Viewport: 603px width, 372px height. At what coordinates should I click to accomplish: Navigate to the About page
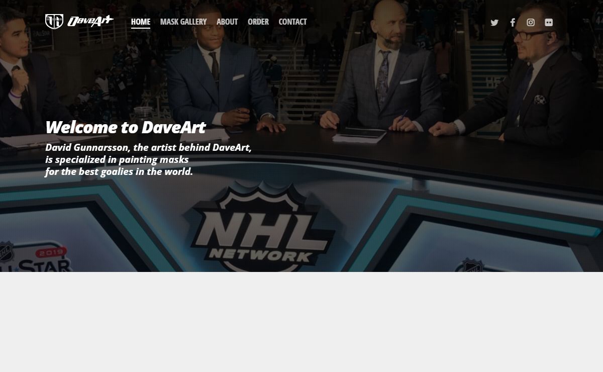(x=227, y=22)
